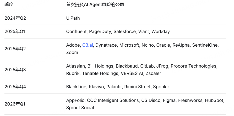This screenshot has height=116, width=234.
Task: Click Zoom in the 2025年Q2 row
Action: click(72, 52)
